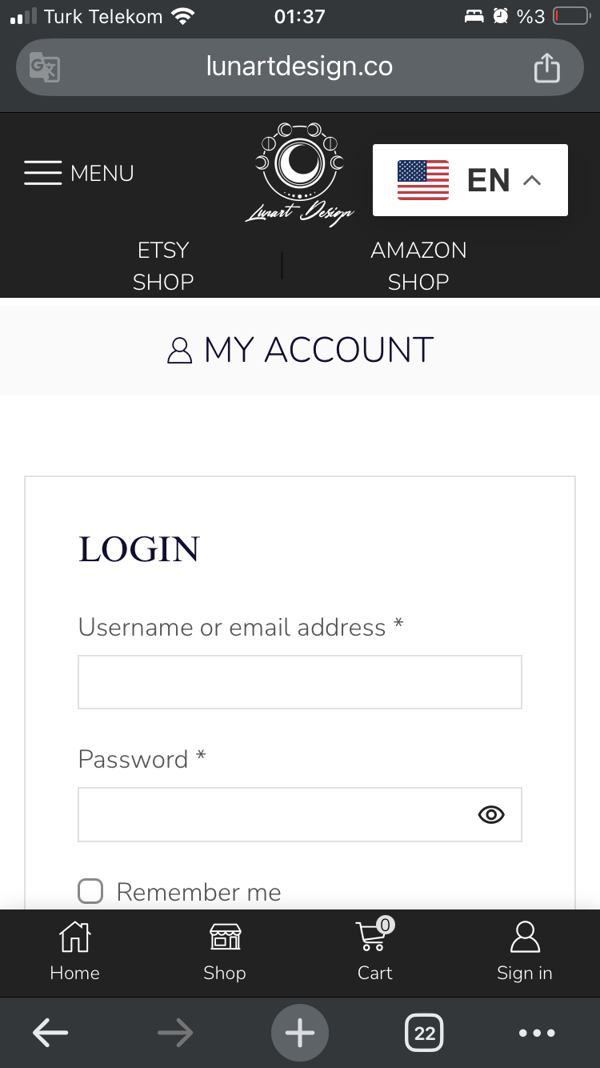Screen dimensions: 600x1068
Task: Open the ETSY SHOP link
Action: click(163, 266)
